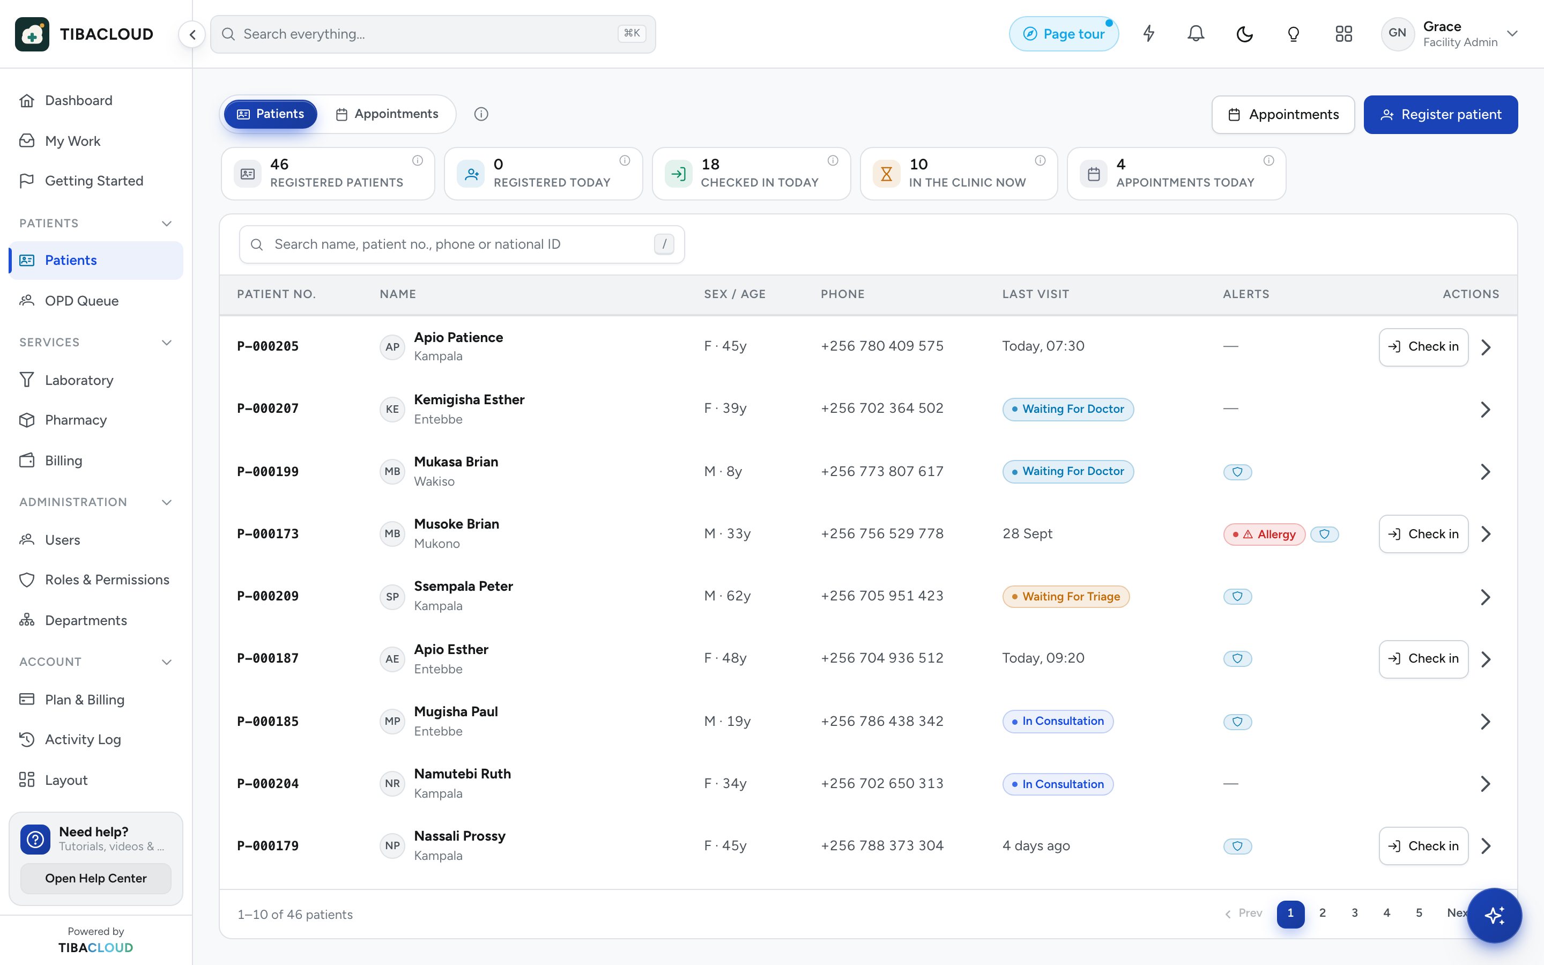Open the apps grid icon in header

coord(1343,34)
